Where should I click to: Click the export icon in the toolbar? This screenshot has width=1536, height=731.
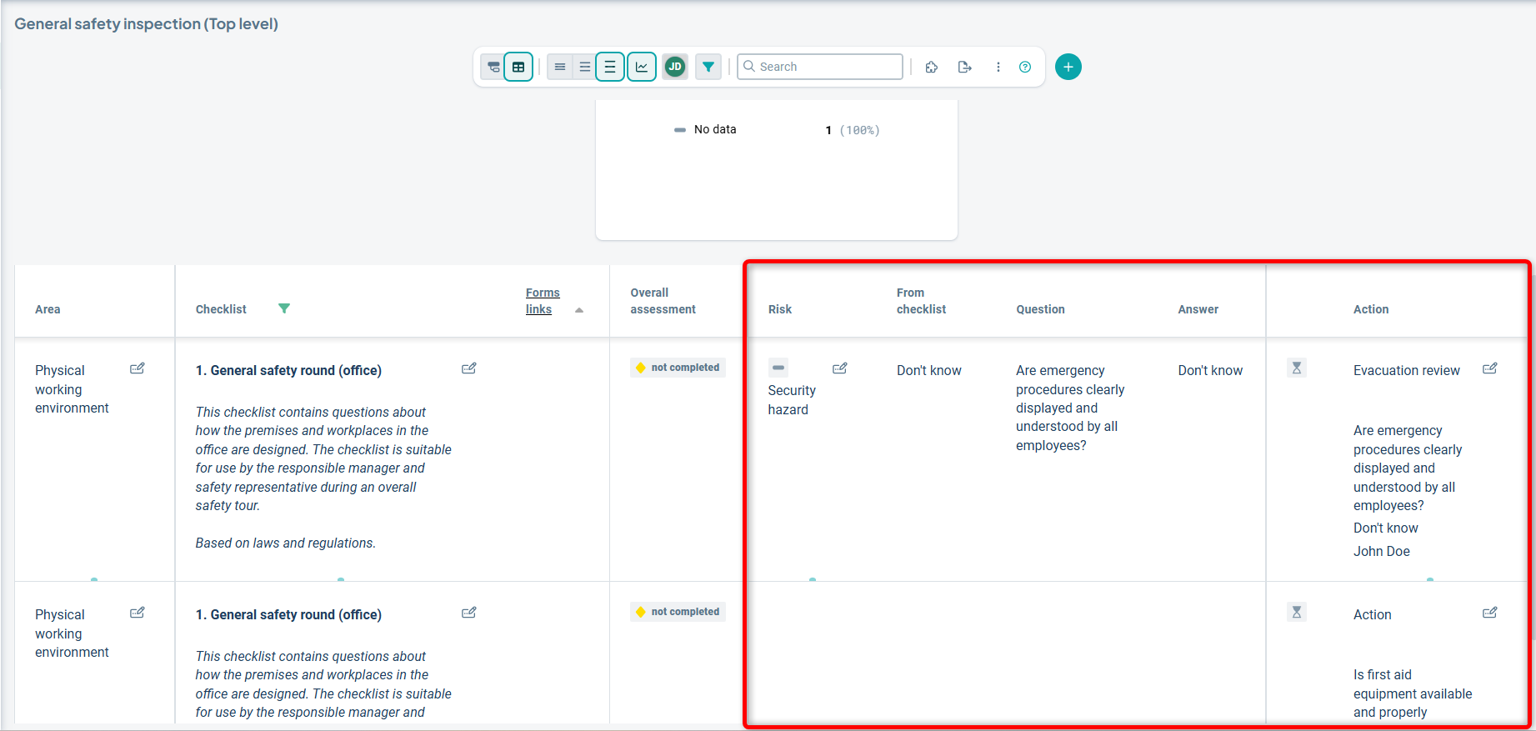[x=964, y=67]
